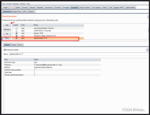Screen dimensions: 150x115
Task: Open the Alerts tab
Action: pos(105,8)
